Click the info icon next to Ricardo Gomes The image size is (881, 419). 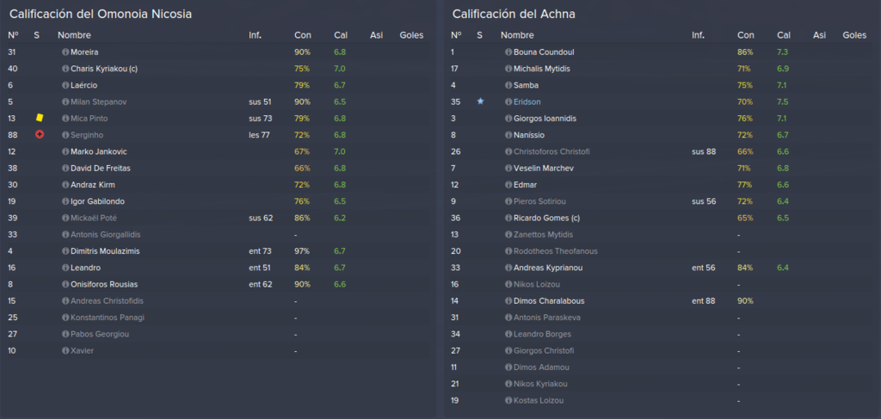[508, 218]
